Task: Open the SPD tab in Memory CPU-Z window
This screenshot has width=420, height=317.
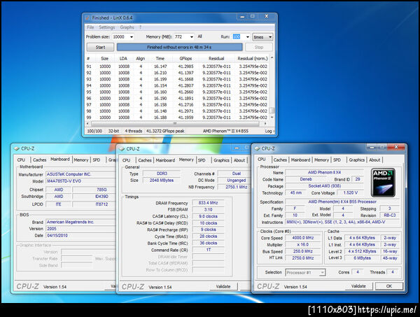Action: (202, 160)
